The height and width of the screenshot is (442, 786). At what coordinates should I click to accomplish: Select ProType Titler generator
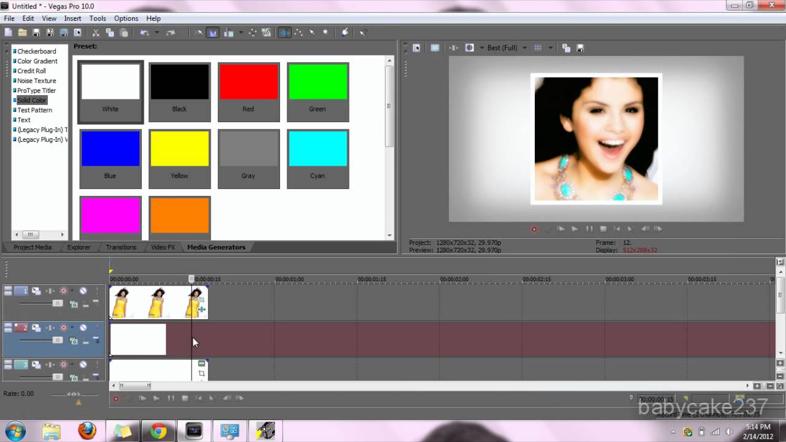click(36, 90)
